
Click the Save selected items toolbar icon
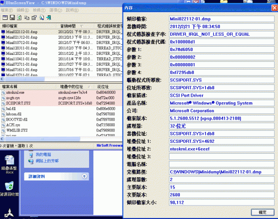pyautogui.click(x=12, y=17)
